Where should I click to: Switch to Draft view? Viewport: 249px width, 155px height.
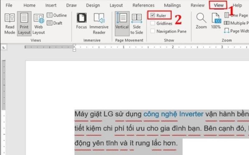coord(55,23)
